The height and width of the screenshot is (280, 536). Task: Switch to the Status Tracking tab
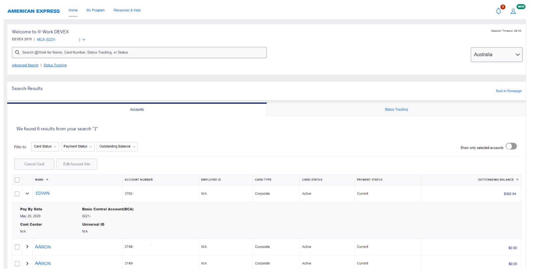tap(396, 110)
